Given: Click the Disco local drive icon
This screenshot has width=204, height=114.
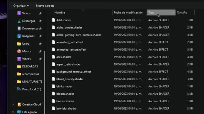Looking at the screenshot, I should 19,89.
